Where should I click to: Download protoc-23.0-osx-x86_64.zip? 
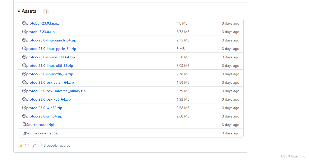pos(48,99)
